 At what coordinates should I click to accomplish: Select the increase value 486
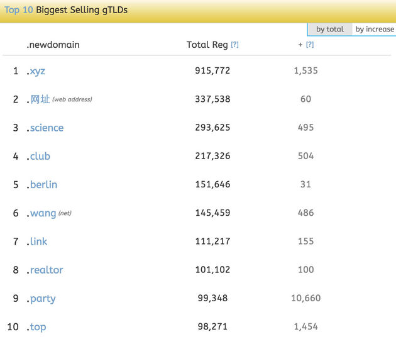[305, 213]
